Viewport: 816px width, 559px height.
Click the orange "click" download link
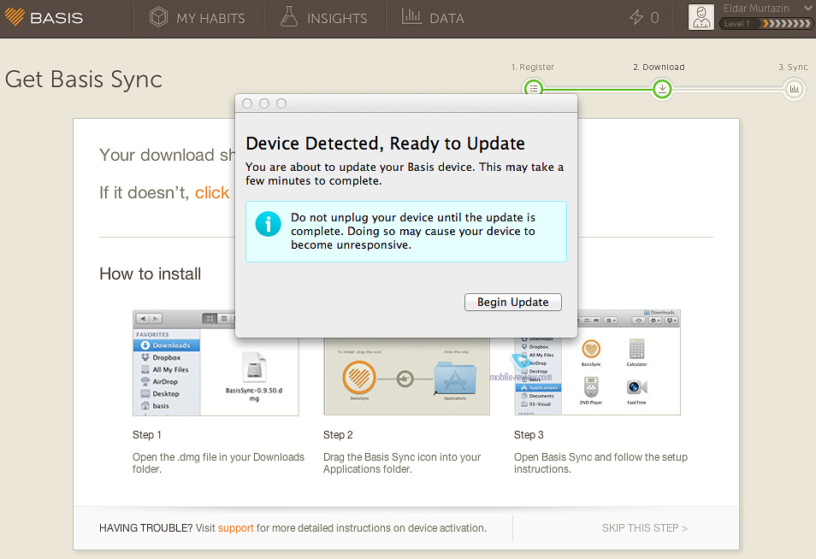(x=212, y=192)
